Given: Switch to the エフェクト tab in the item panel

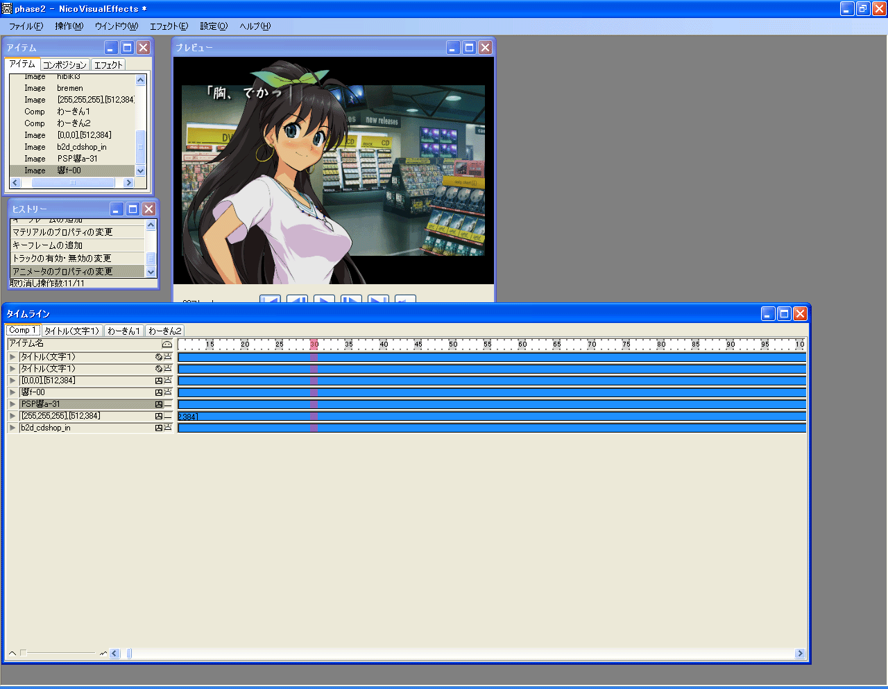Looking at the screenshot, I should coord(108,64).
